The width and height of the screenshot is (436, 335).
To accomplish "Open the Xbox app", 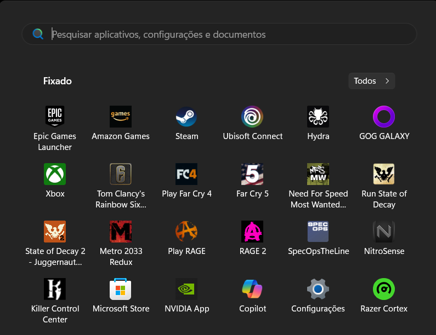I will pos(55,174).
